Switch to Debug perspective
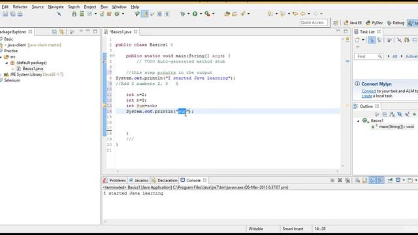Viewport: 418px width, 235px height. click(x=396, y=23)
